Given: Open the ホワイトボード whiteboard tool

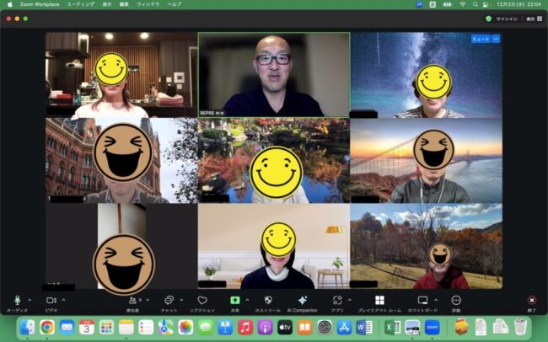Looking at the screenshot, I should click(x=422, y=301).
